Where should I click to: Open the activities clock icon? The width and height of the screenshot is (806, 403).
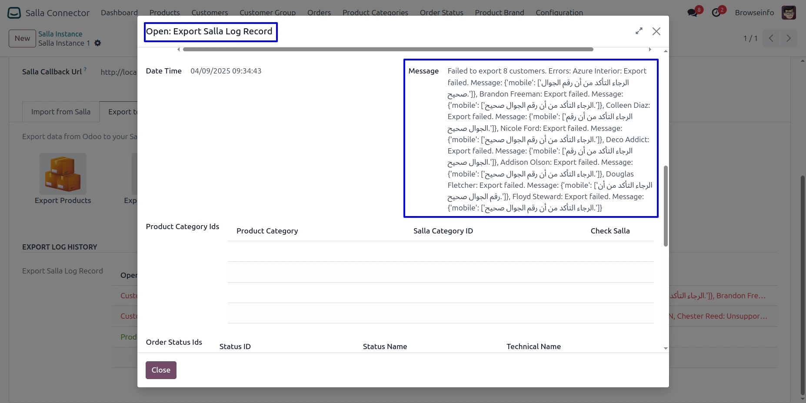click(716, 13)
